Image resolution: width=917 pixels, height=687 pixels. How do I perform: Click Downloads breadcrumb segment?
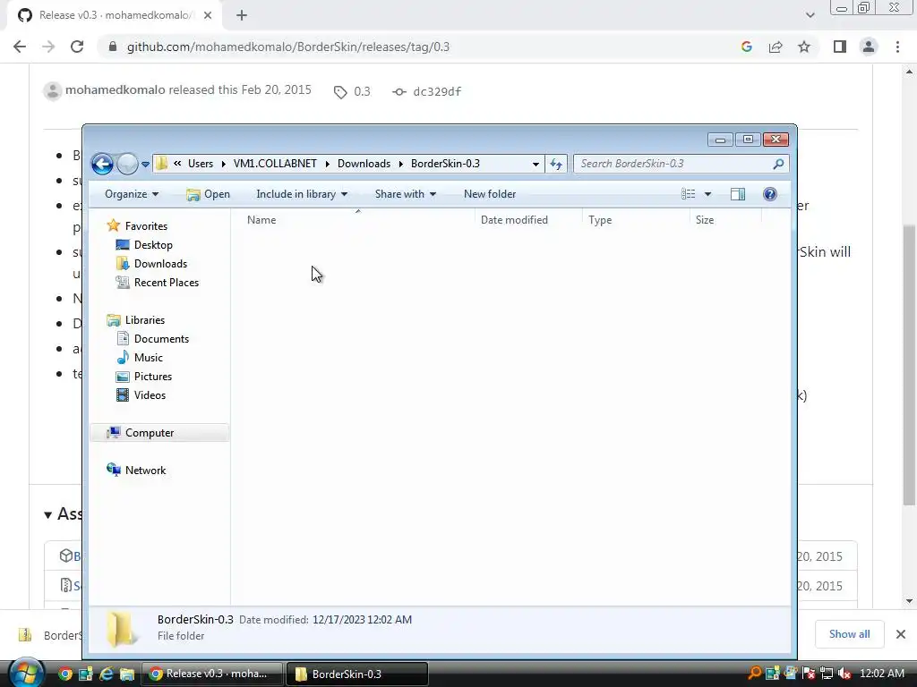(x=364, y=164)
